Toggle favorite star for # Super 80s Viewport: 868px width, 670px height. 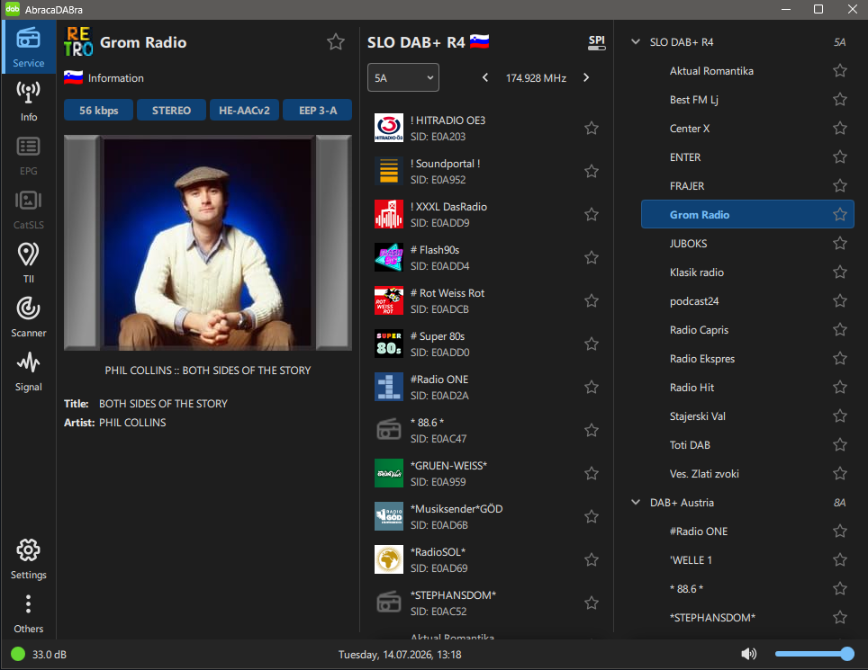(x=592, y=344)
